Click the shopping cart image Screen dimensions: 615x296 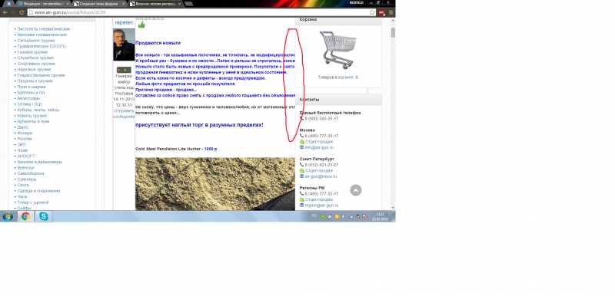[x=338, y=50]
